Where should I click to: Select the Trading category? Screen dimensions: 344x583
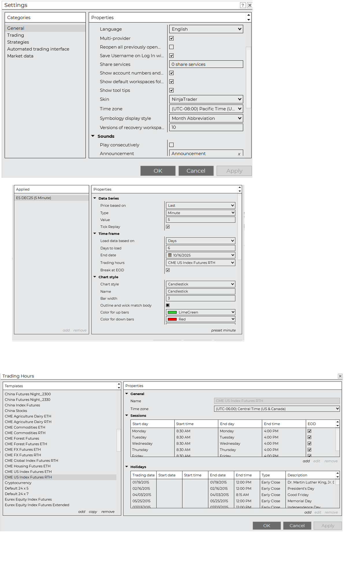click(x=16, y=35)
